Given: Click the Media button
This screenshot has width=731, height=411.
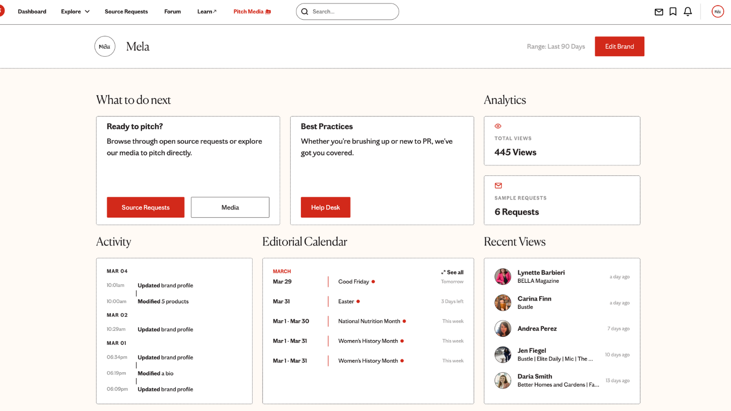Looking at the screenshot, I should pyautogui.click(x=230, y=207).
